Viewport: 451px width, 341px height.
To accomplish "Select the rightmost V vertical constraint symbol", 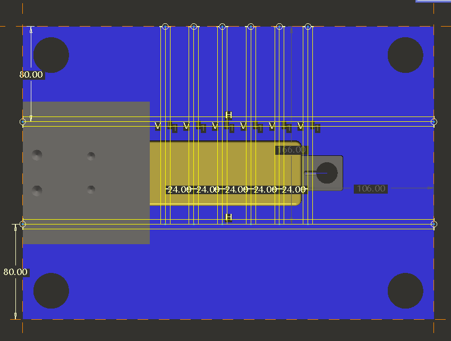I will coord(300,126).
